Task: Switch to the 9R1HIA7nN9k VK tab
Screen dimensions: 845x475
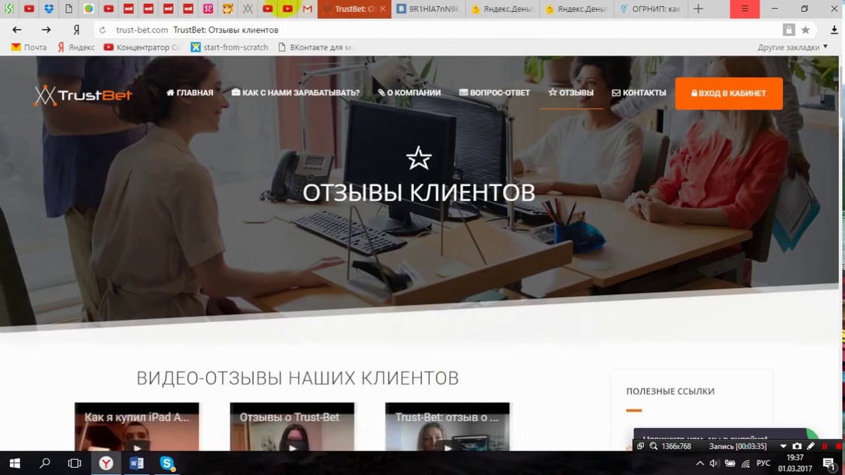Action: pos(428,9)
